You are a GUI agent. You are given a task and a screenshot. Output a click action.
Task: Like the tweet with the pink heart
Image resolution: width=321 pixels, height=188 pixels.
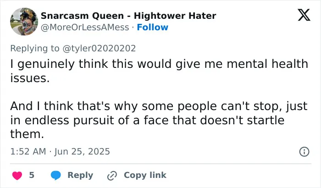(17, 176)
